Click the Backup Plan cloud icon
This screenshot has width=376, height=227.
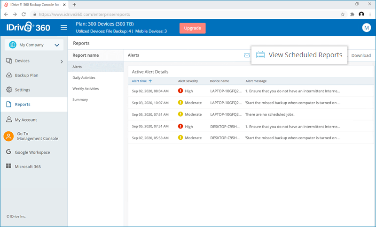9,75
